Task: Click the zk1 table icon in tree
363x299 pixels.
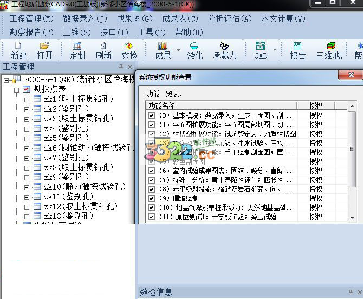Action: click(37, 99)
